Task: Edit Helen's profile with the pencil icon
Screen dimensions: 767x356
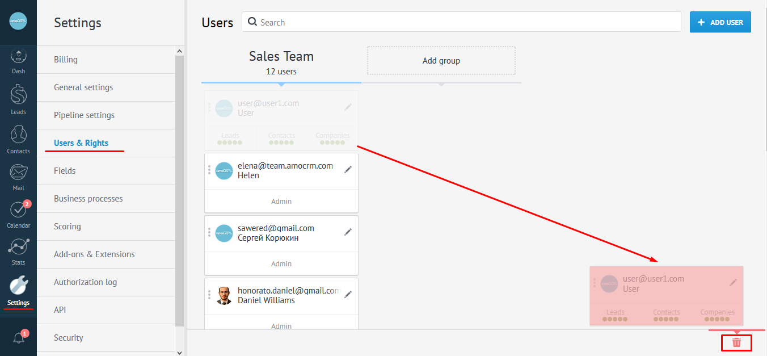Action: tap(348, 170)
